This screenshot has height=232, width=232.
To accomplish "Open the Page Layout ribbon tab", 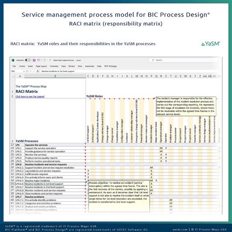I will [x=41, y=66].
